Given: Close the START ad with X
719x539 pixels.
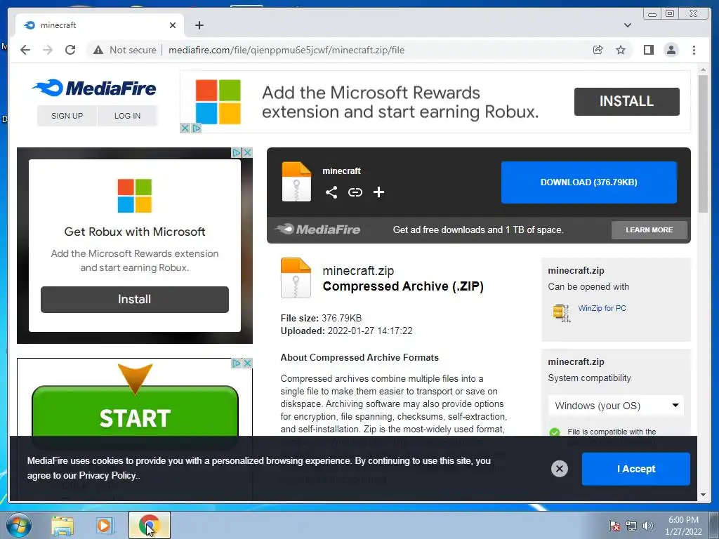Looking at the screenshot, I should tap(248, 363).
